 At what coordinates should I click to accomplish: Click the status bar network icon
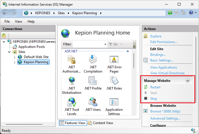[193, 130]
